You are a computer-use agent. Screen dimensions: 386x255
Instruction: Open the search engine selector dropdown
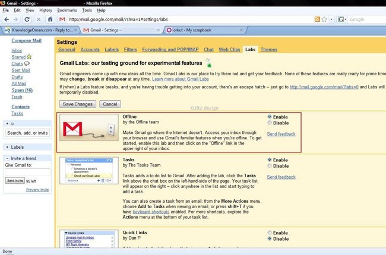tap(346, 19)
